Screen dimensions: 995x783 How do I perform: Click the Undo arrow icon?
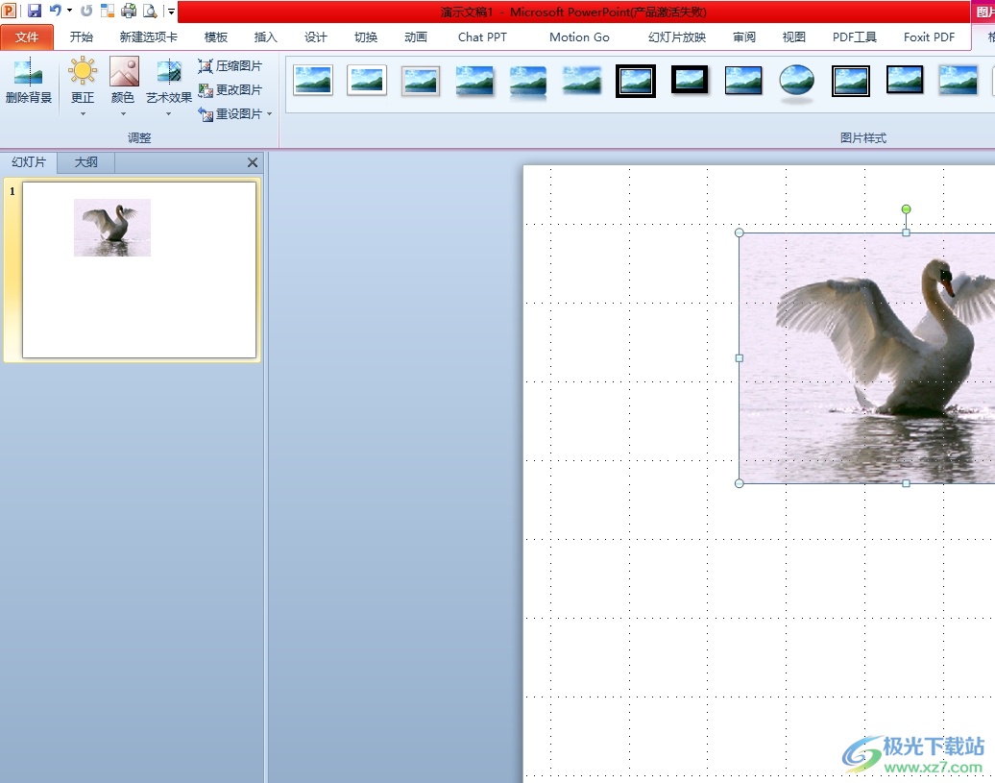pyautogui.click(x=56, y=11)
